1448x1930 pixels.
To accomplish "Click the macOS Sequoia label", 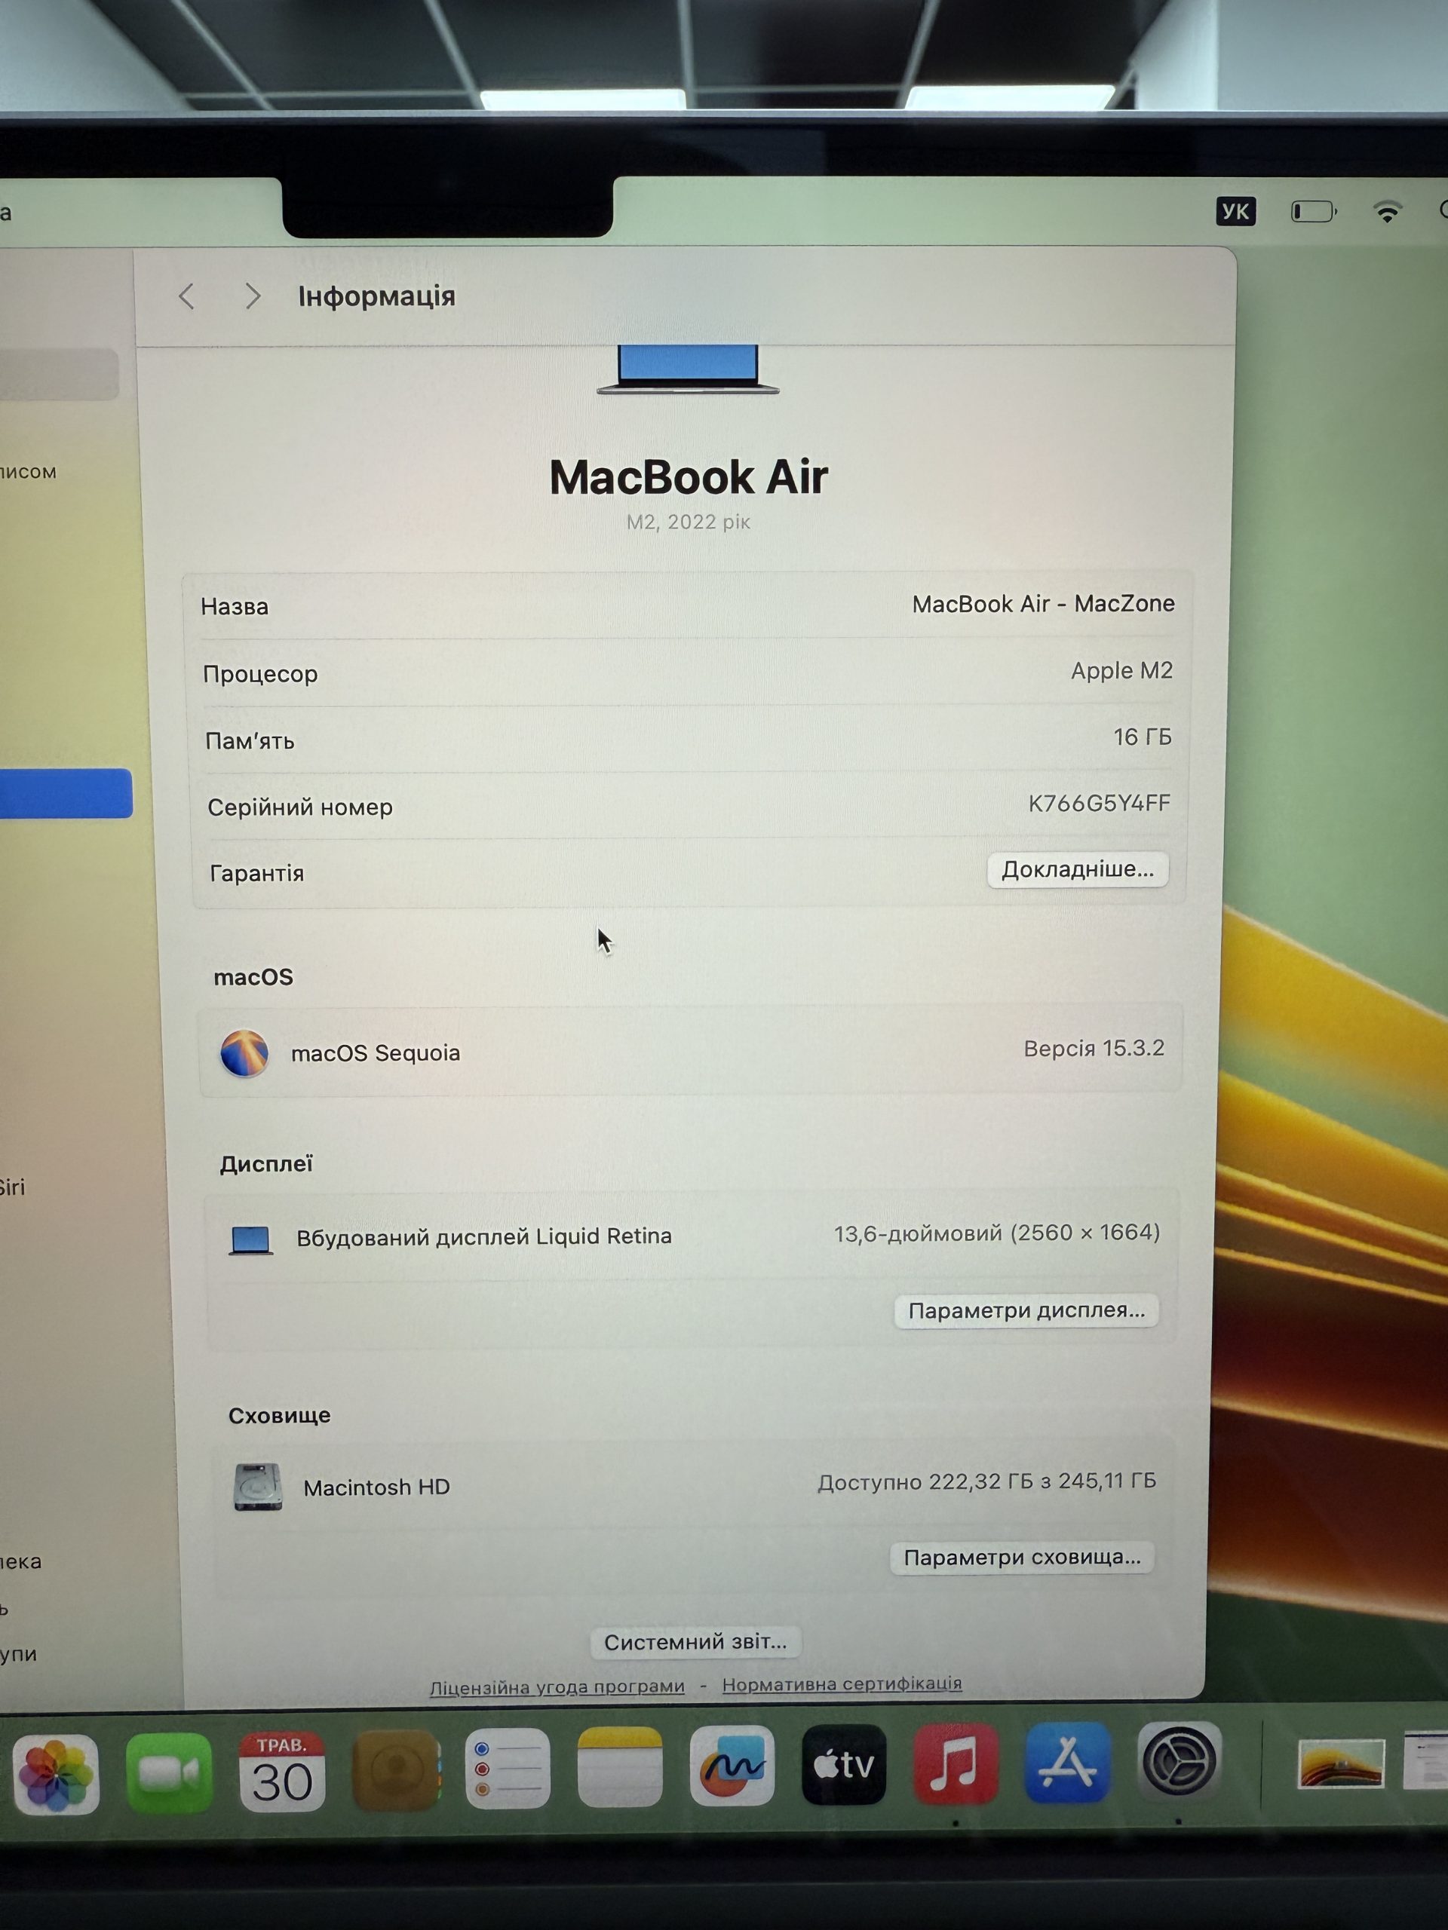I will pyautogui.click(x=376, y=1053).
